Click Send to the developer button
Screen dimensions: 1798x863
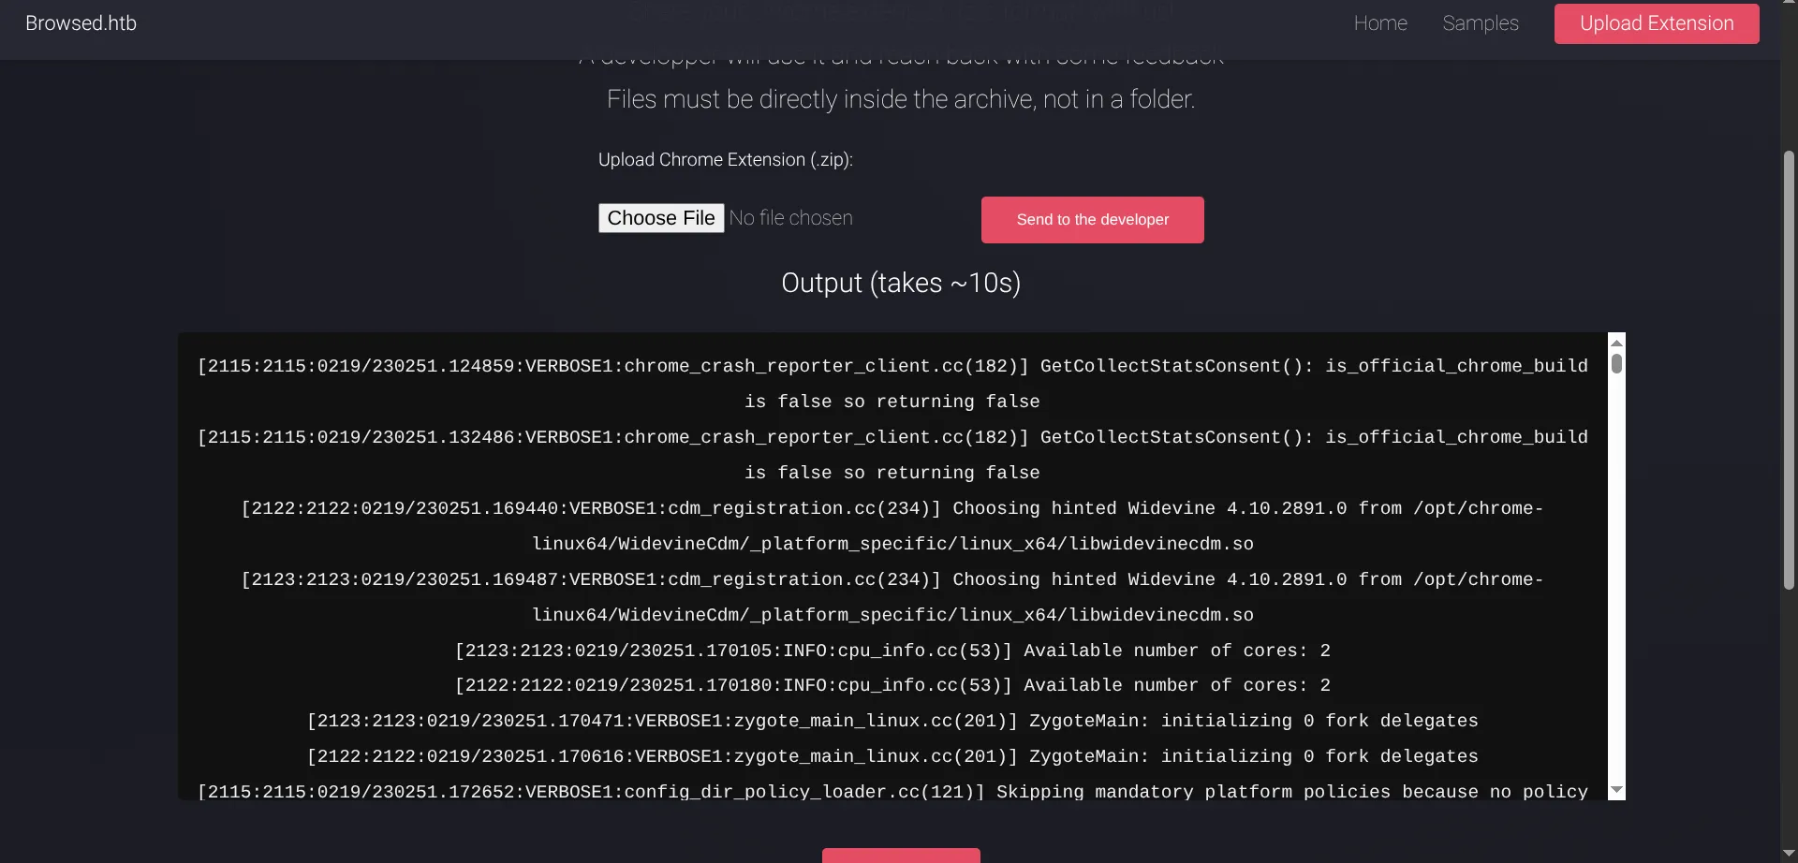pyautogui.click(x=1093, y=220)
